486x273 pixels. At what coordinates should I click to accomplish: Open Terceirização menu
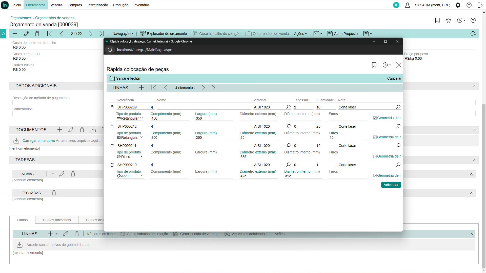(x=97, y=5)
